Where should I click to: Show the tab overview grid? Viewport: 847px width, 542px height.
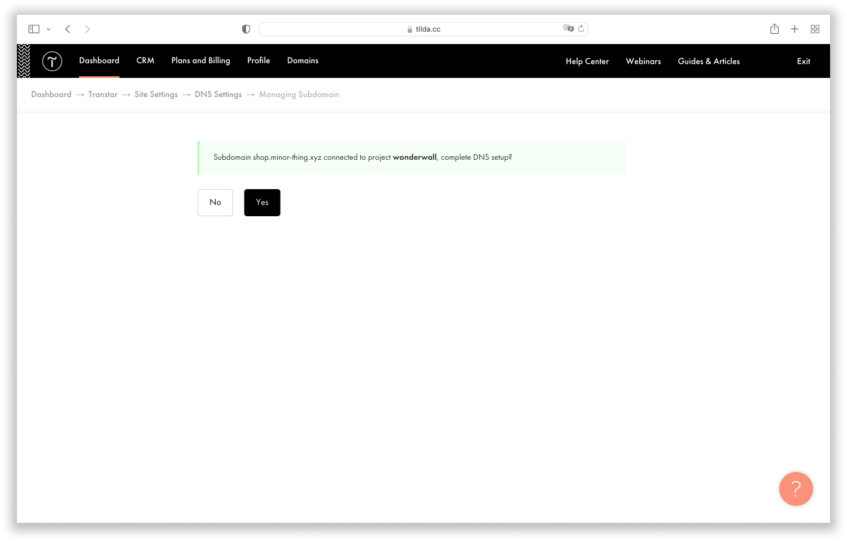click(x=815, y=29)
